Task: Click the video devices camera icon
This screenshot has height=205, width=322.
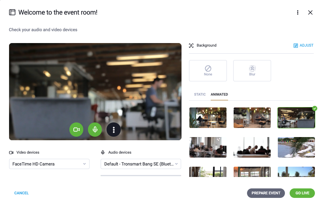Action: (11, 152)
